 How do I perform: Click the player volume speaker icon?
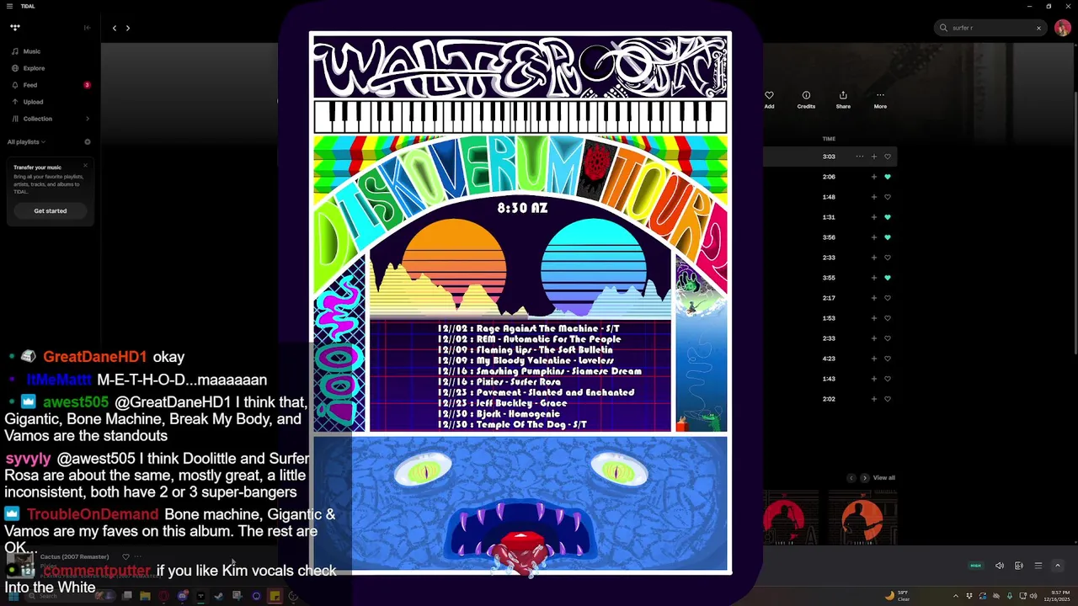coord(1000,566)
